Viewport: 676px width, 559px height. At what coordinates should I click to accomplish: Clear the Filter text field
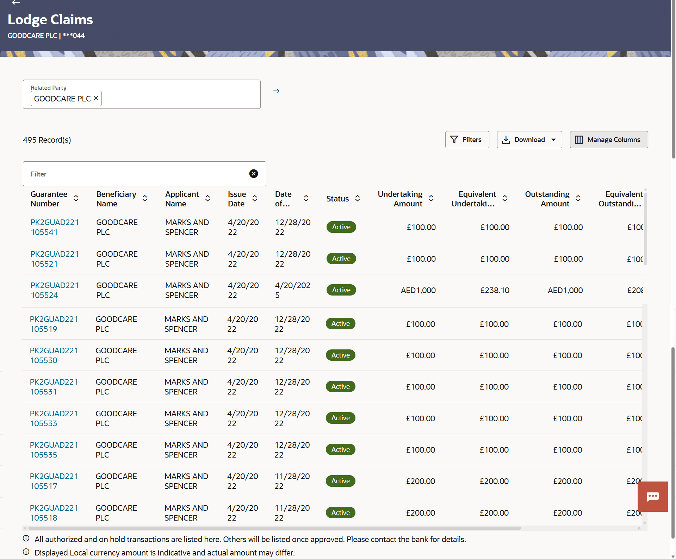[253, 174]
